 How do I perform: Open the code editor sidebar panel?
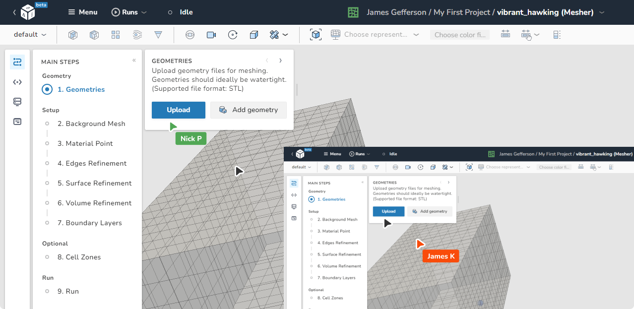[x=17, y=82]
